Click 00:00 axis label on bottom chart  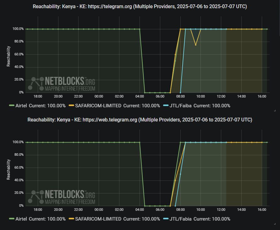99,210
